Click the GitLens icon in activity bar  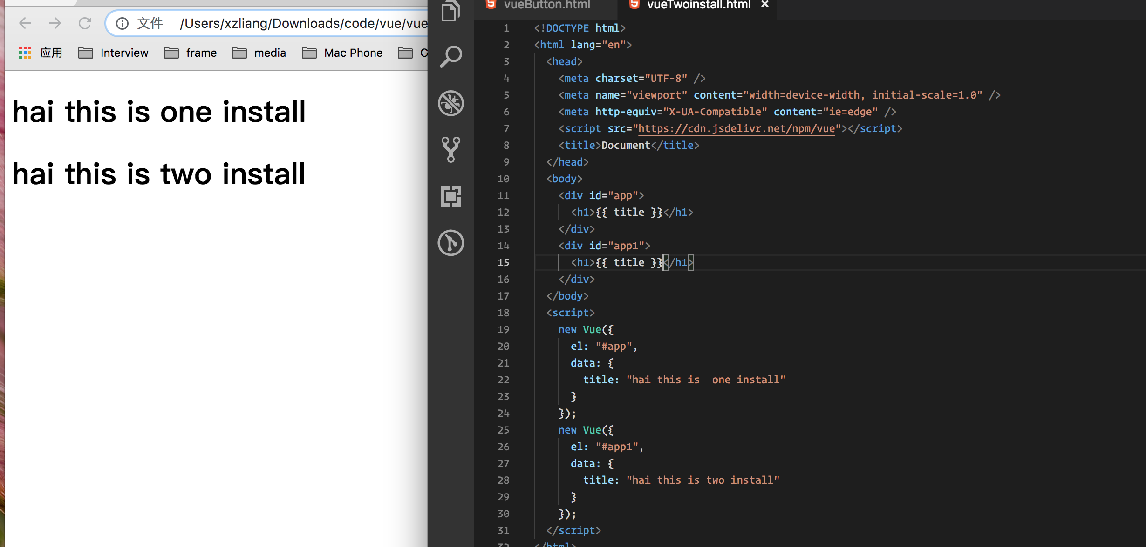click(x=450, y=242)
